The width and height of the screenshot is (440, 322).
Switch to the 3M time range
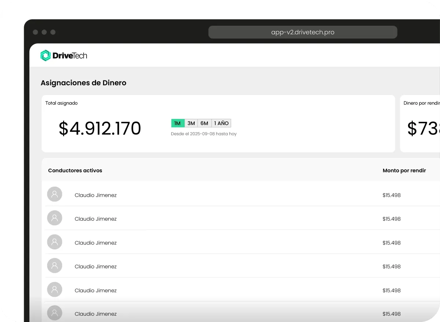[191, 123]
